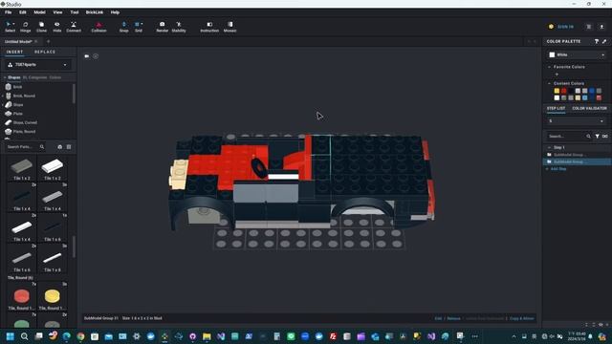
Task: Expand the Slope category
Action: click(3, 104)
